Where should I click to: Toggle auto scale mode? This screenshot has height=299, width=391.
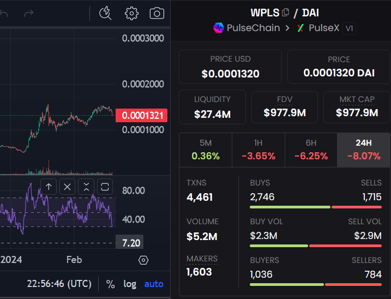coord(154,284)
